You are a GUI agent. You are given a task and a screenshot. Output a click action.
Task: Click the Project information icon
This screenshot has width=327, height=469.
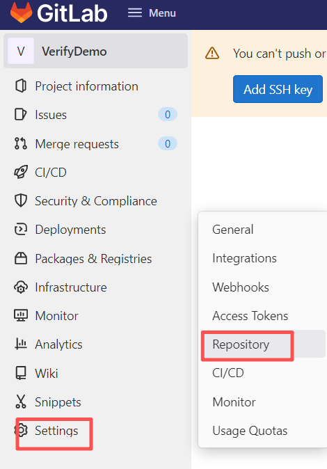tap(21, 86)
